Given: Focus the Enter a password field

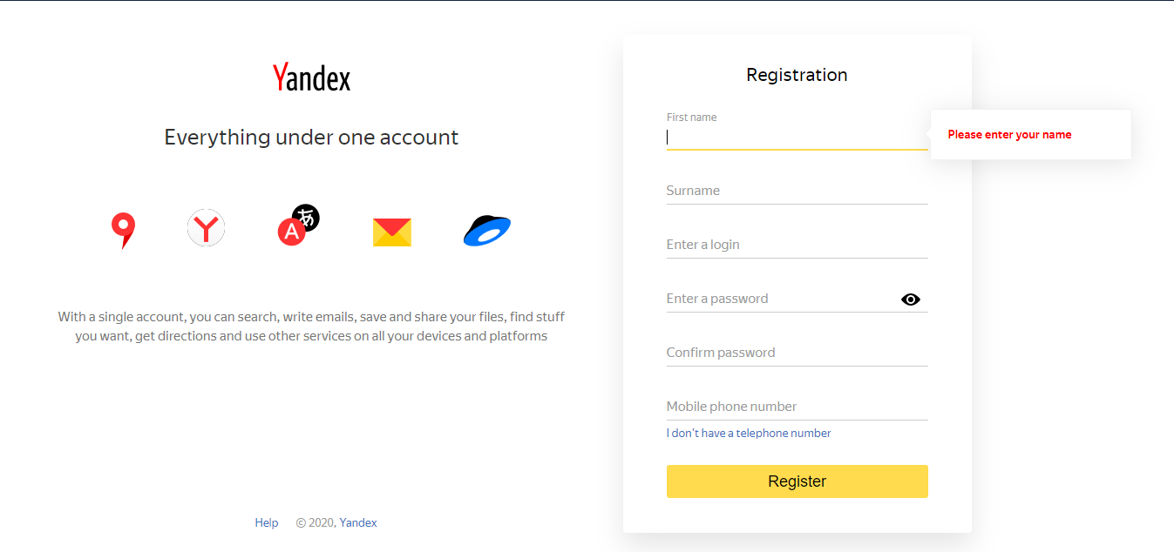Looking at the screenshot, I should point(782,299).
